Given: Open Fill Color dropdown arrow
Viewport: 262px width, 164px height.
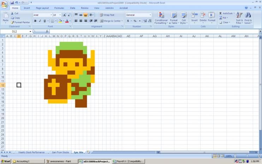Looking at the screenshot, I should 63,21.
